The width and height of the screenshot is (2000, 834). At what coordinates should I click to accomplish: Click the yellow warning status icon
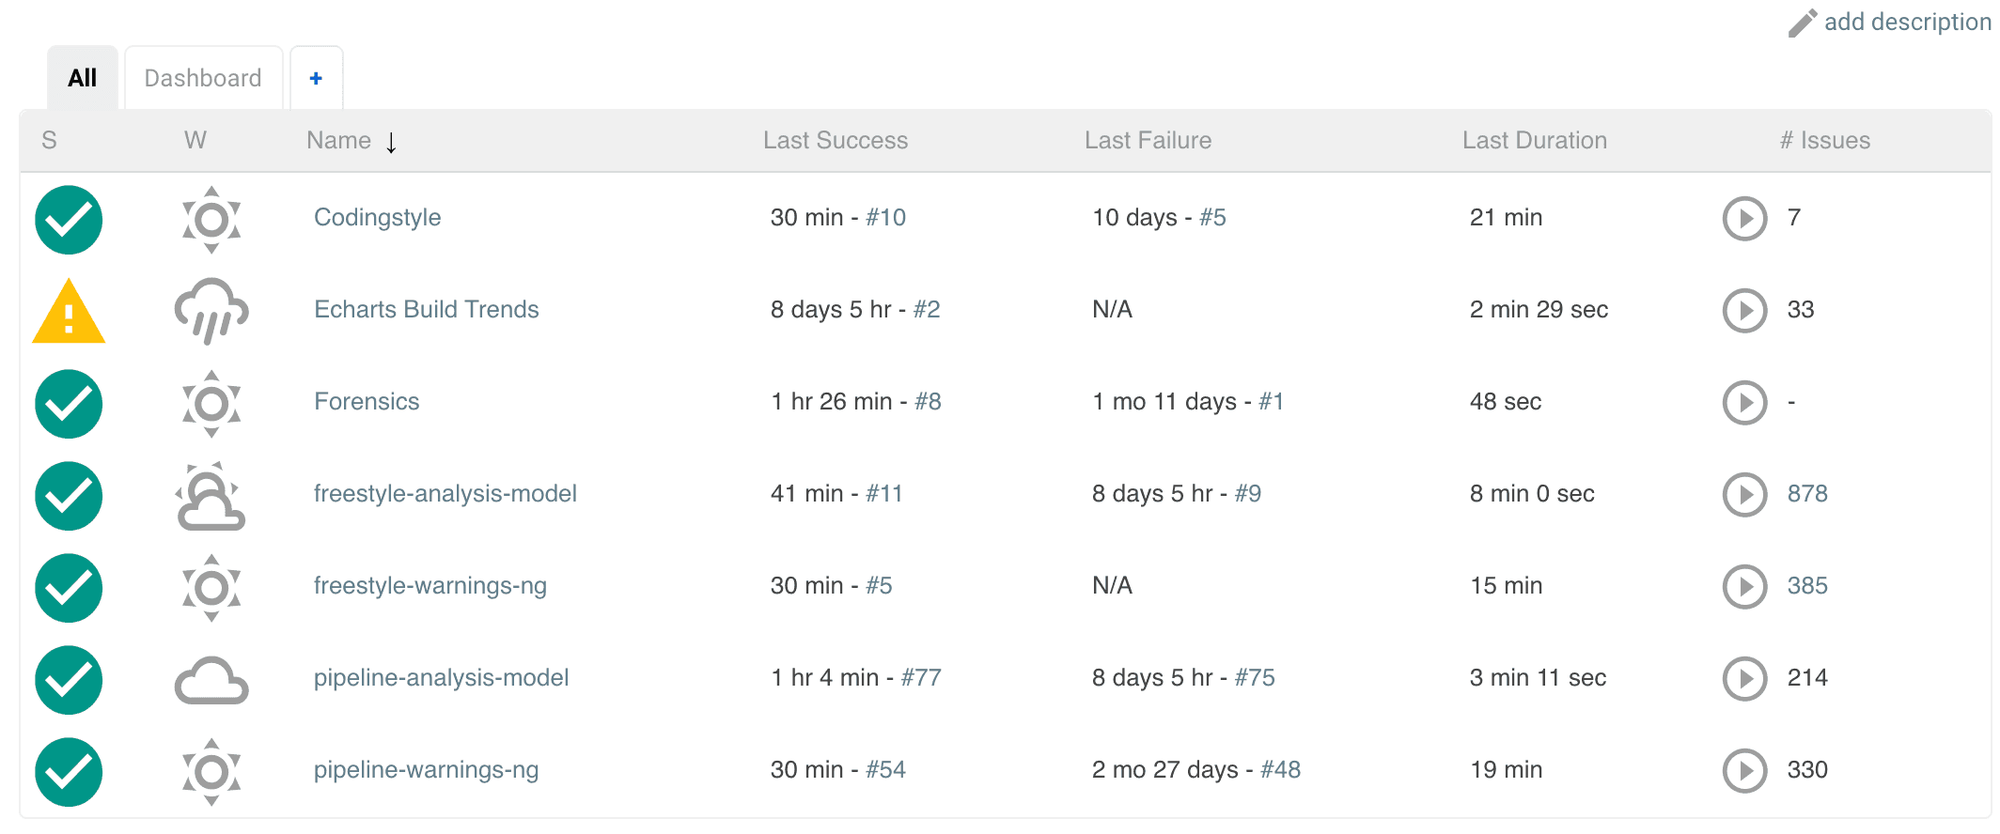(69, 313)
